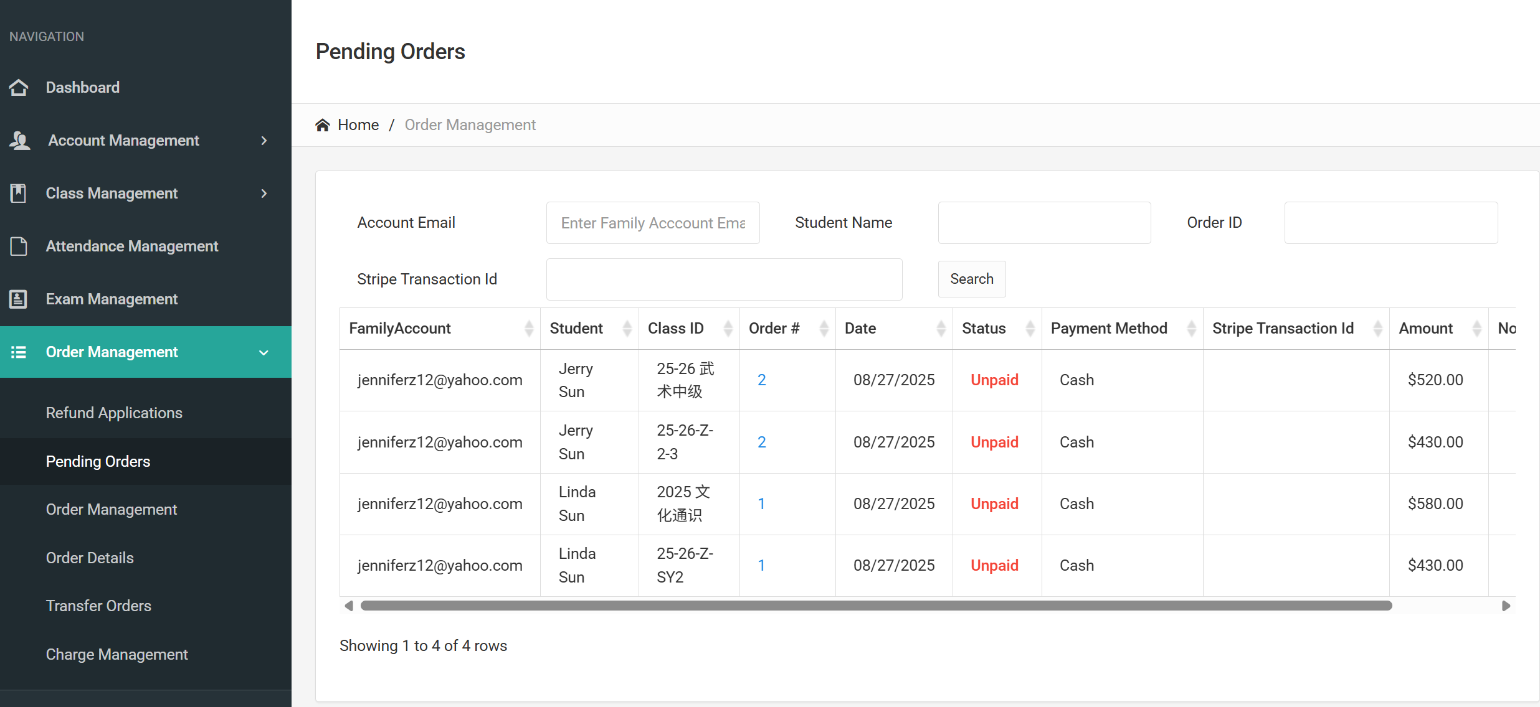Click the Account Management user icon
Image resolution: width=1540 pixels, height=707 pixels.
pyautogui.click(x=20, y=141)
